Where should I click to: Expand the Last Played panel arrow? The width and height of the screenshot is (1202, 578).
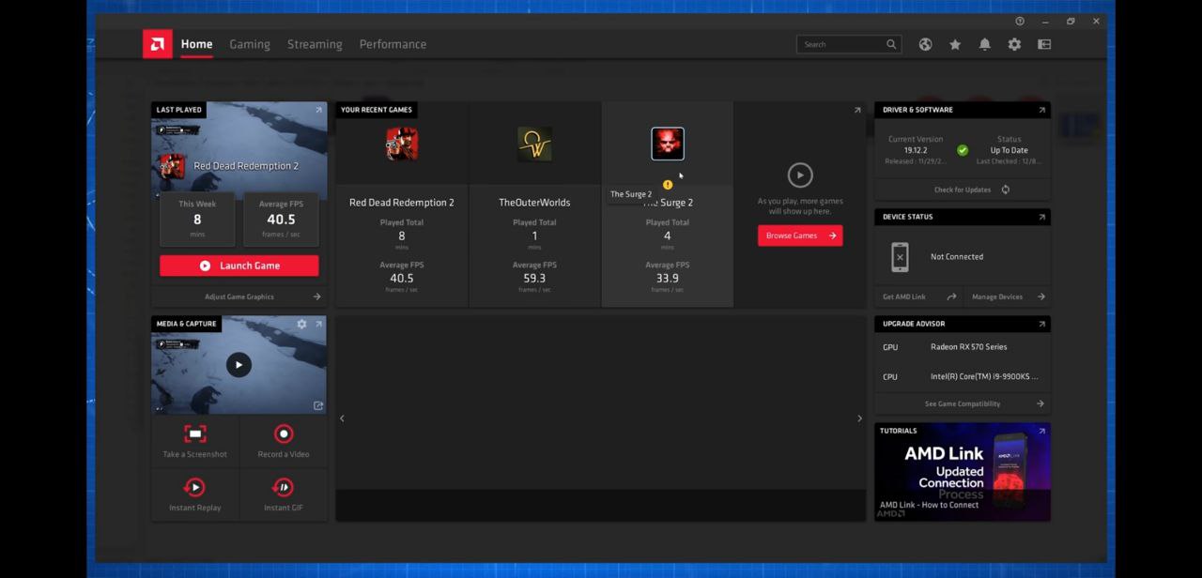(318, 110)
